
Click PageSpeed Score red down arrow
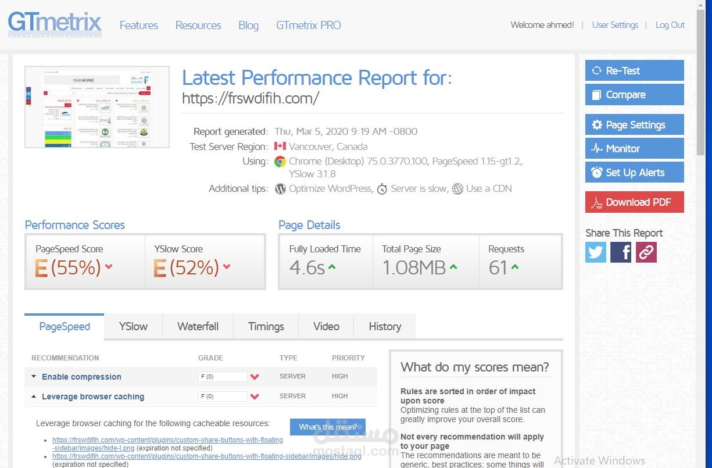pos(109,267)
